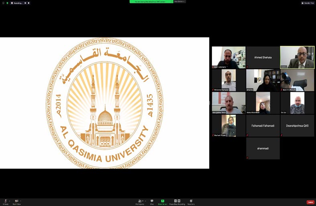Switch to Speaker View
This screenshot has height=206, width=316.
308,3
